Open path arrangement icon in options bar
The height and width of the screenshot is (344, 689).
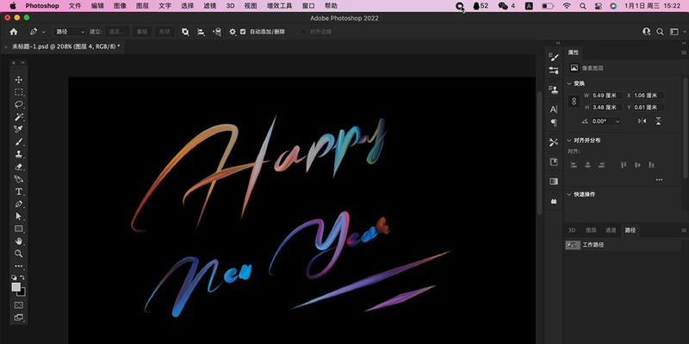click(x=217, y=32)
